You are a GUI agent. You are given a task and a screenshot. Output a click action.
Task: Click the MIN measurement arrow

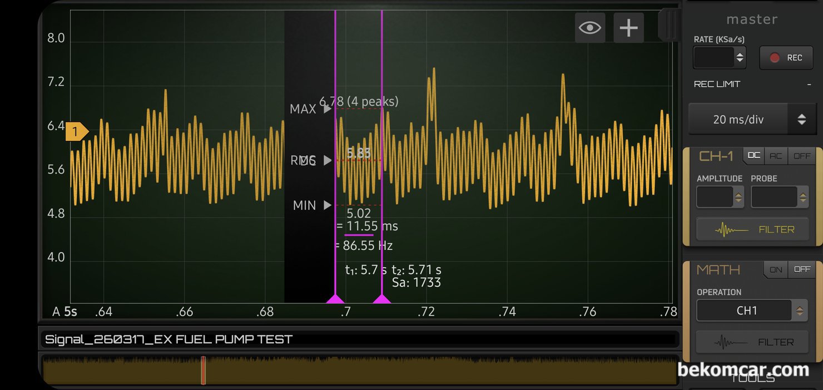(328, 205)
